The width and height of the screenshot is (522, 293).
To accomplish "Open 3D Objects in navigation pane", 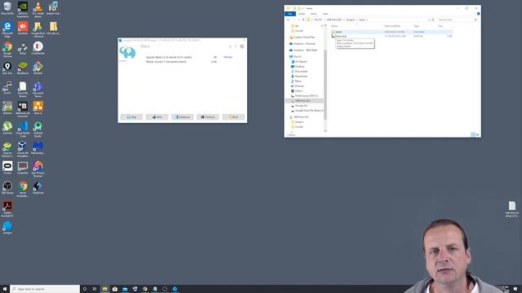I will click(x=301, y=62).
